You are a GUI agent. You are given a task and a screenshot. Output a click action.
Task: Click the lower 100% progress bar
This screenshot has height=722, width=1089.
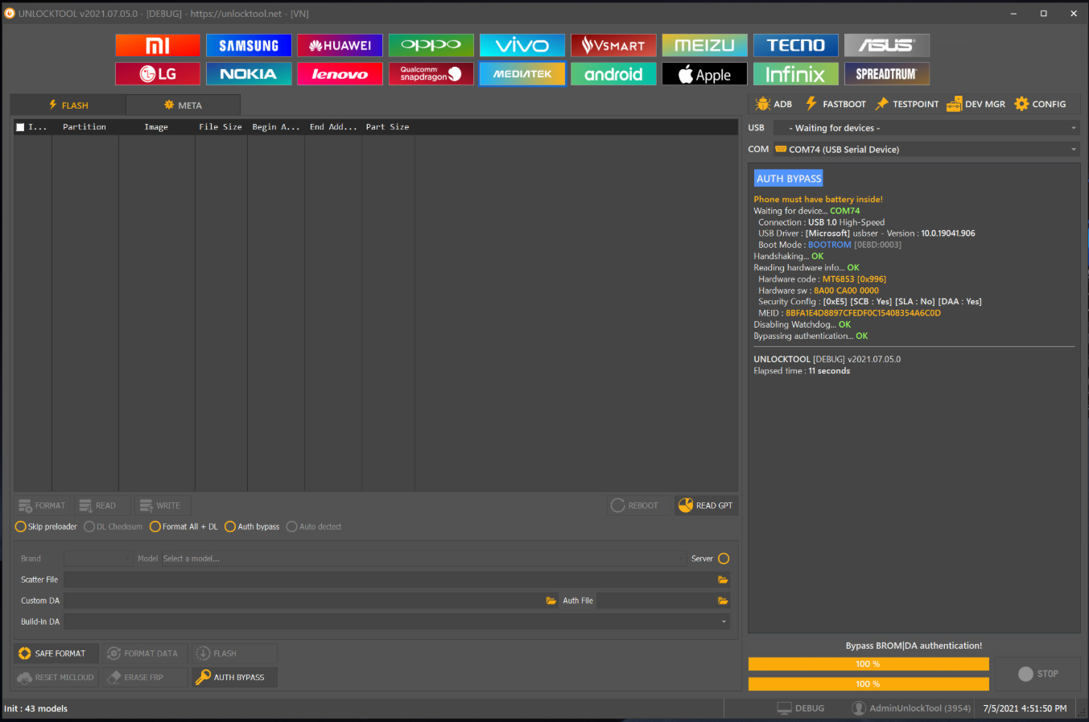[x=868, y=684]
